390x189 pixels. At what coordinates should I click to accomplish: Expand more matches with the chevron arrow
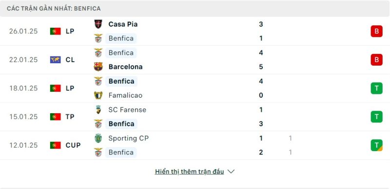[231, 172]
